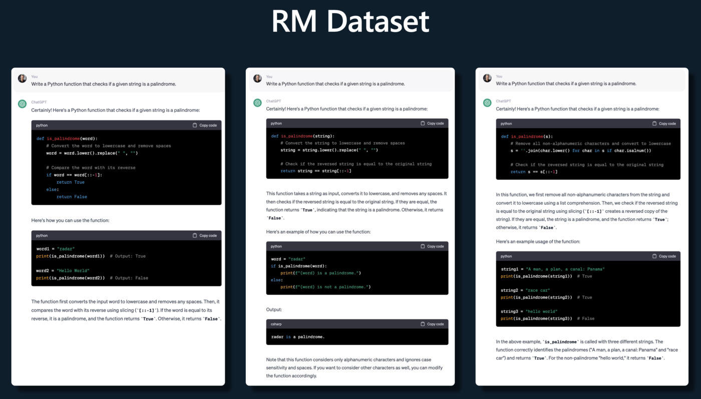Image resolution: width=701 pixels, height=399 pixels.
Task: Click the ChatGPT logo in the right conversation
Action: point(486,102)
